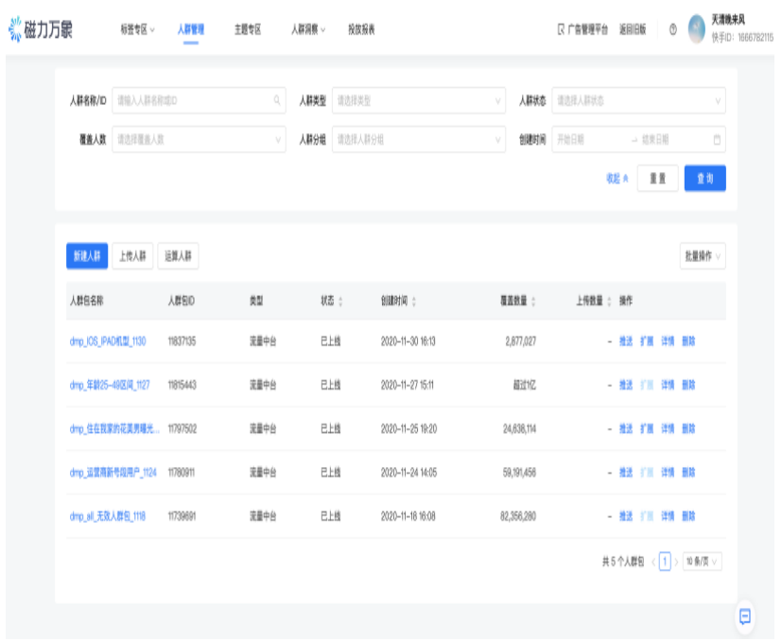Click the 广告管理平台 icon in the header
Image resolution: width=782 pixels, height=641 pixels.
pos(561,29)
